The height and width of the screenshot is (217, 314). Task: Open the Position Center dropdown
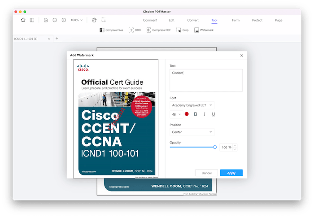click(192, 132)
